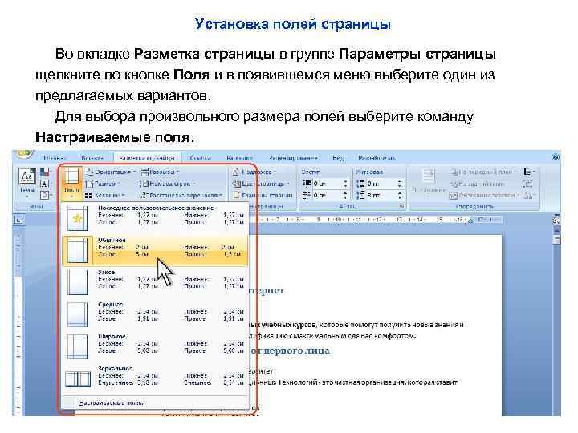Open the Абзац paragraph dialog launcher
The image size is (578, 433).
401,206
